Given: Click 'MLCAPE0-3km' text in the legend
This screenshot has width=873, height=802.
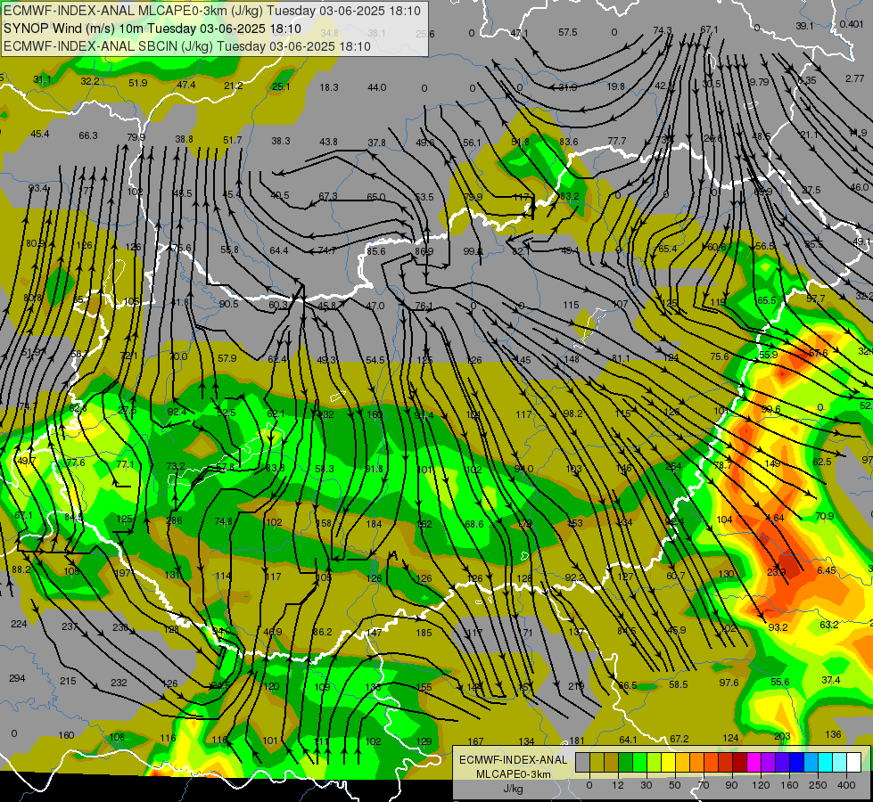Looking at the screenshot, I should (513, 773).
